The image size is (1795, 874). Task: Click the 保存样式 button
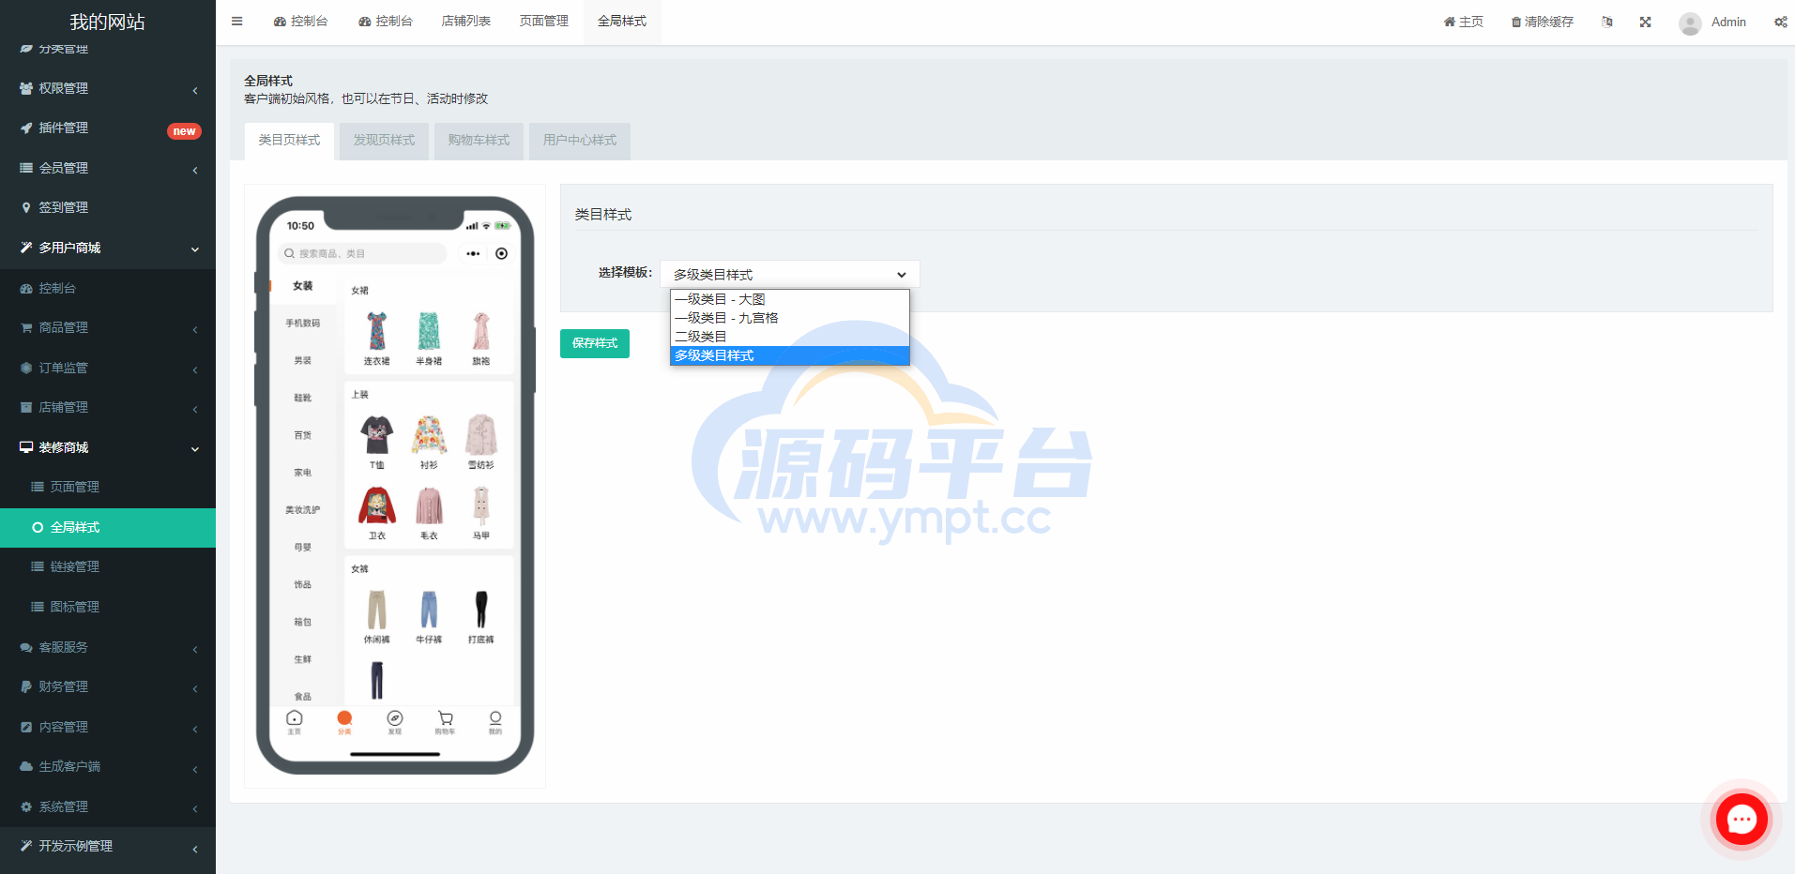tap(595, 343)
